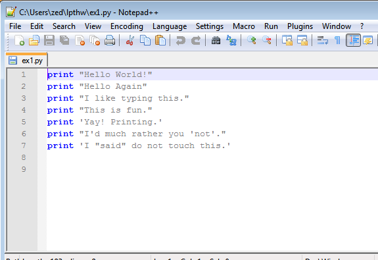The image size is (378, 260).
Task: Open the View menu
Action: [x=93, y=26]
